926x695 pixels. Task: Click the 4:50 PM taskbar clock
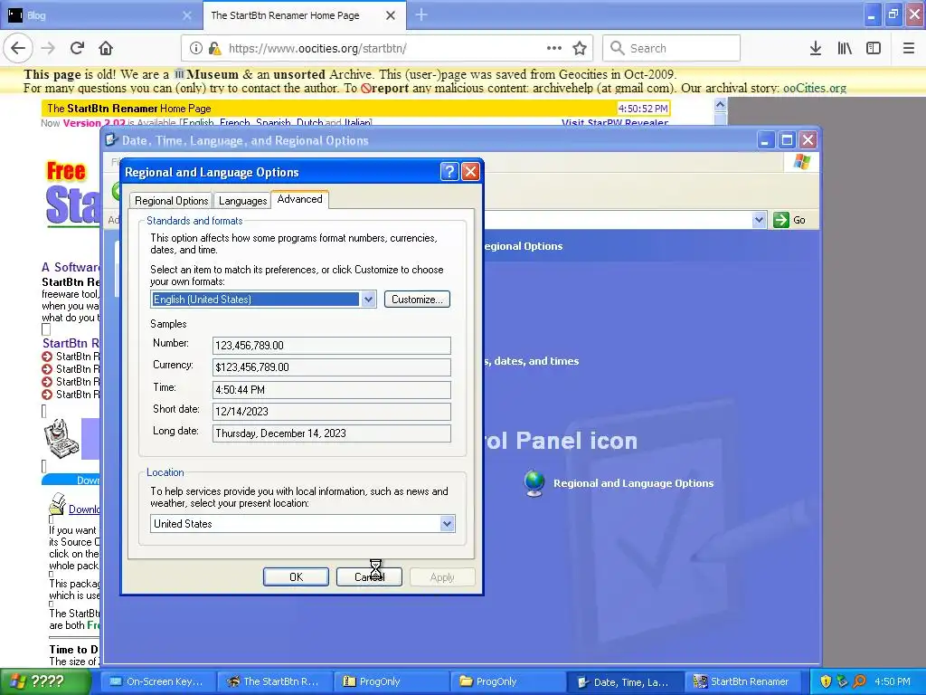point(893,681)
